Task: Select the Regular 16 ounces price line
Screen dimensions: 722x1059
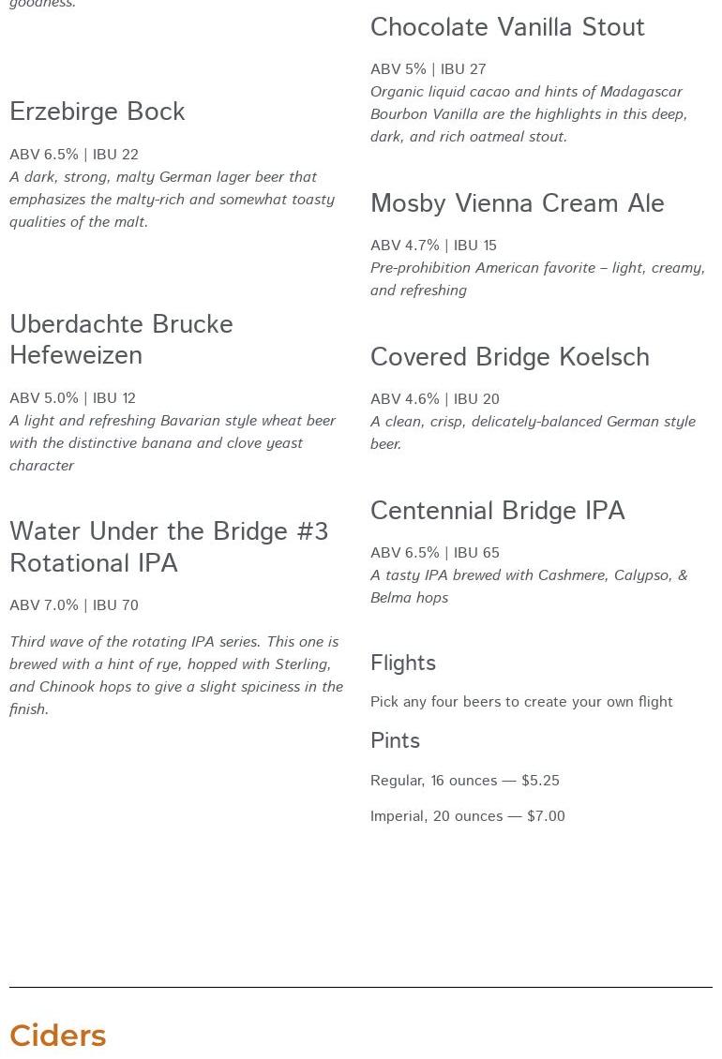Action: pyautogui.click(x=464, y=781)
